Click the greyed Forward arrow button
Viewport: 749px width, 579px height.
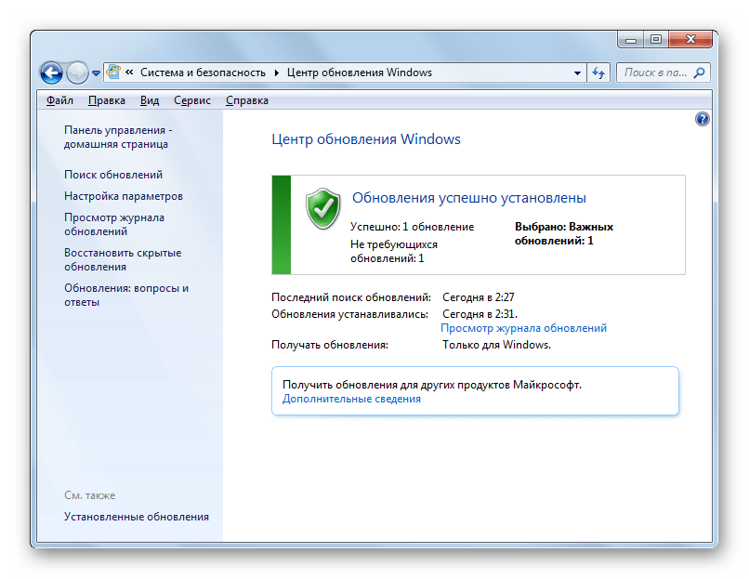point(77,72)
